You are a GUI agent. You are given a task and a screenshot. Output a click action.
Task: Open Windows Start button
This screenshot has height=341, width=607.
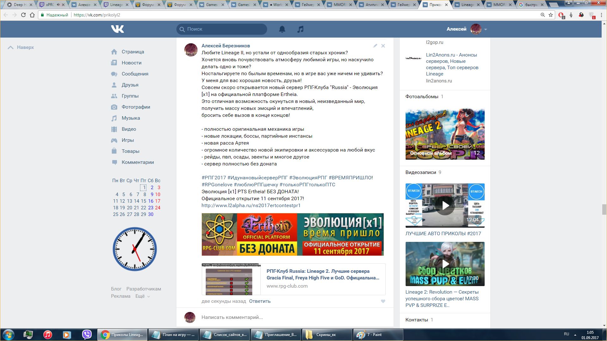point(9,335)
